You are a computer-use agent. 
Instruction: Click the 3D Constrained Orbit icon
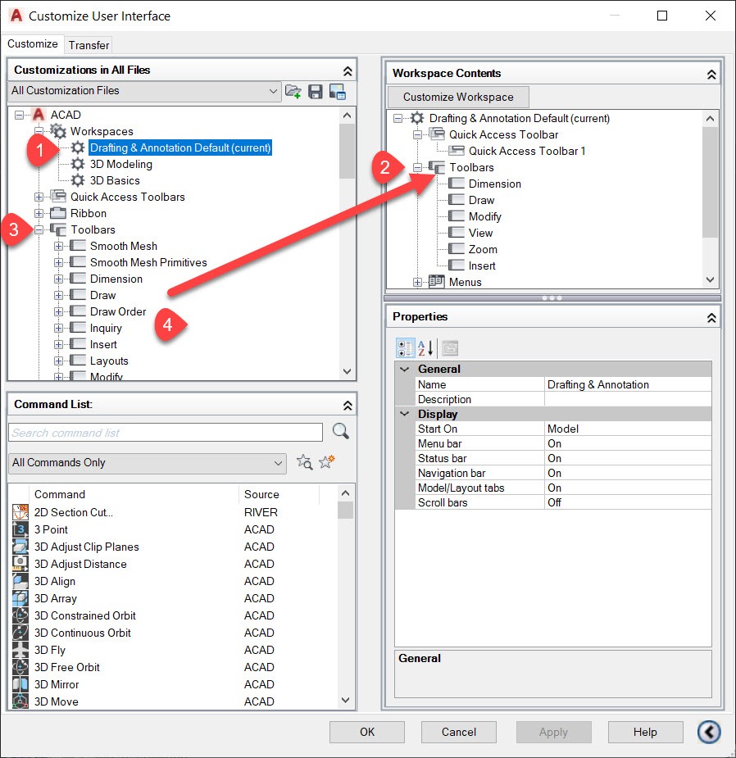[20, 615]
